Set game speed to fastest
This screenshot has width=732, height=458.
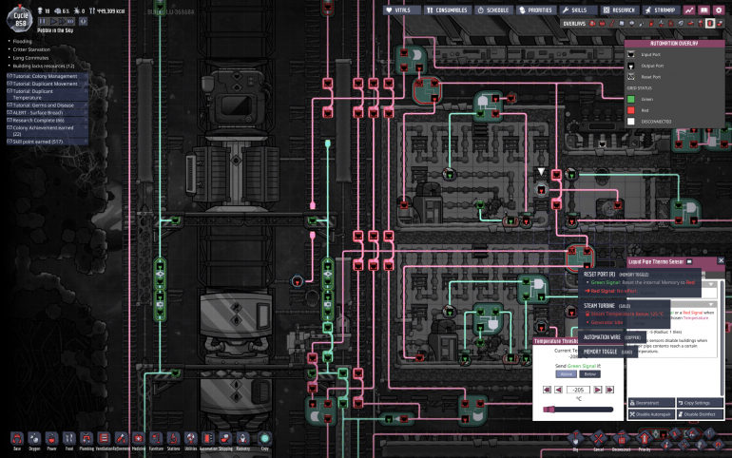coord(70,22)
